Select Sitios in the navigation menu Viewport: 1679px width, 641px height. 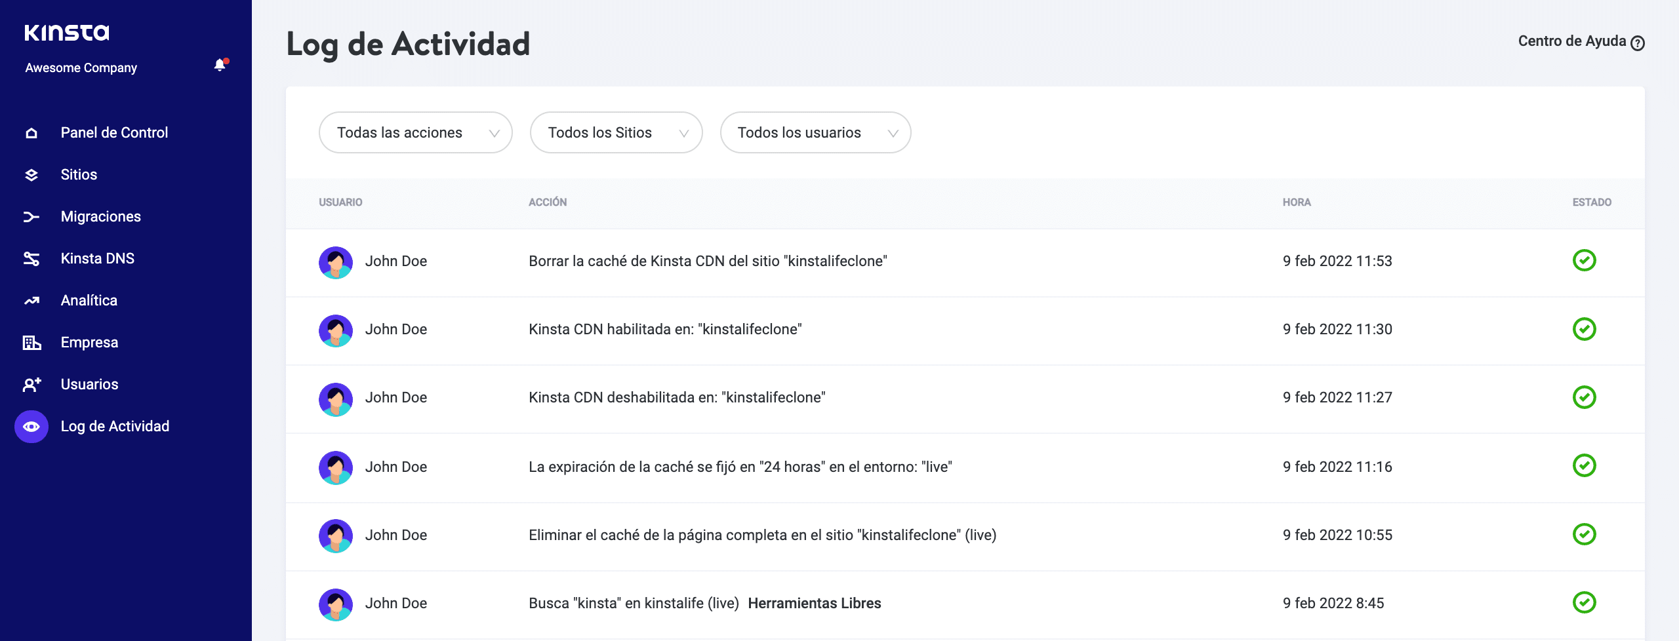coord(78,174)
